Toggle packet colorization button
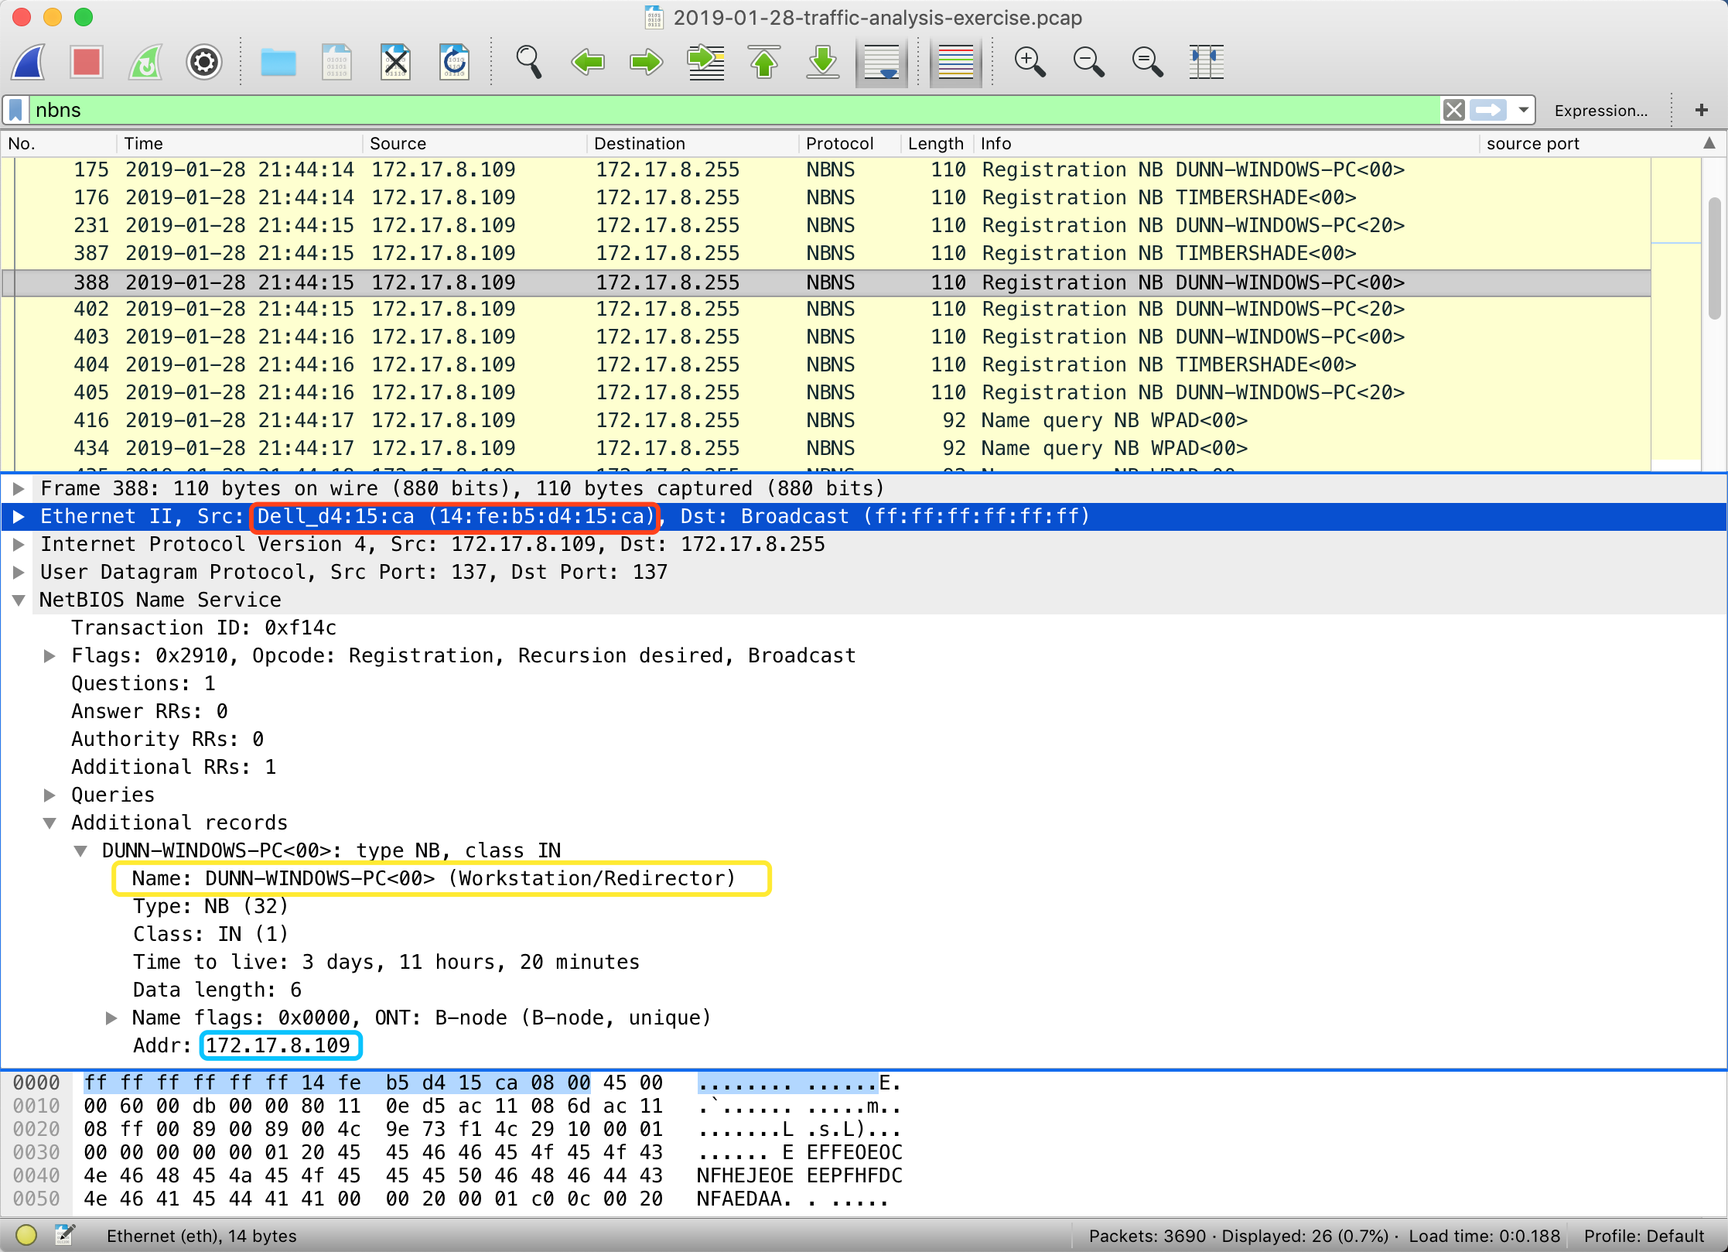The image size is (1728, 1252). click(955, 62)
